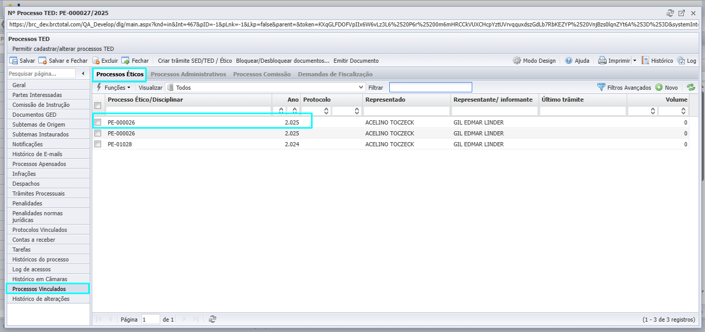Open Contas a receber page

(48, 240)
